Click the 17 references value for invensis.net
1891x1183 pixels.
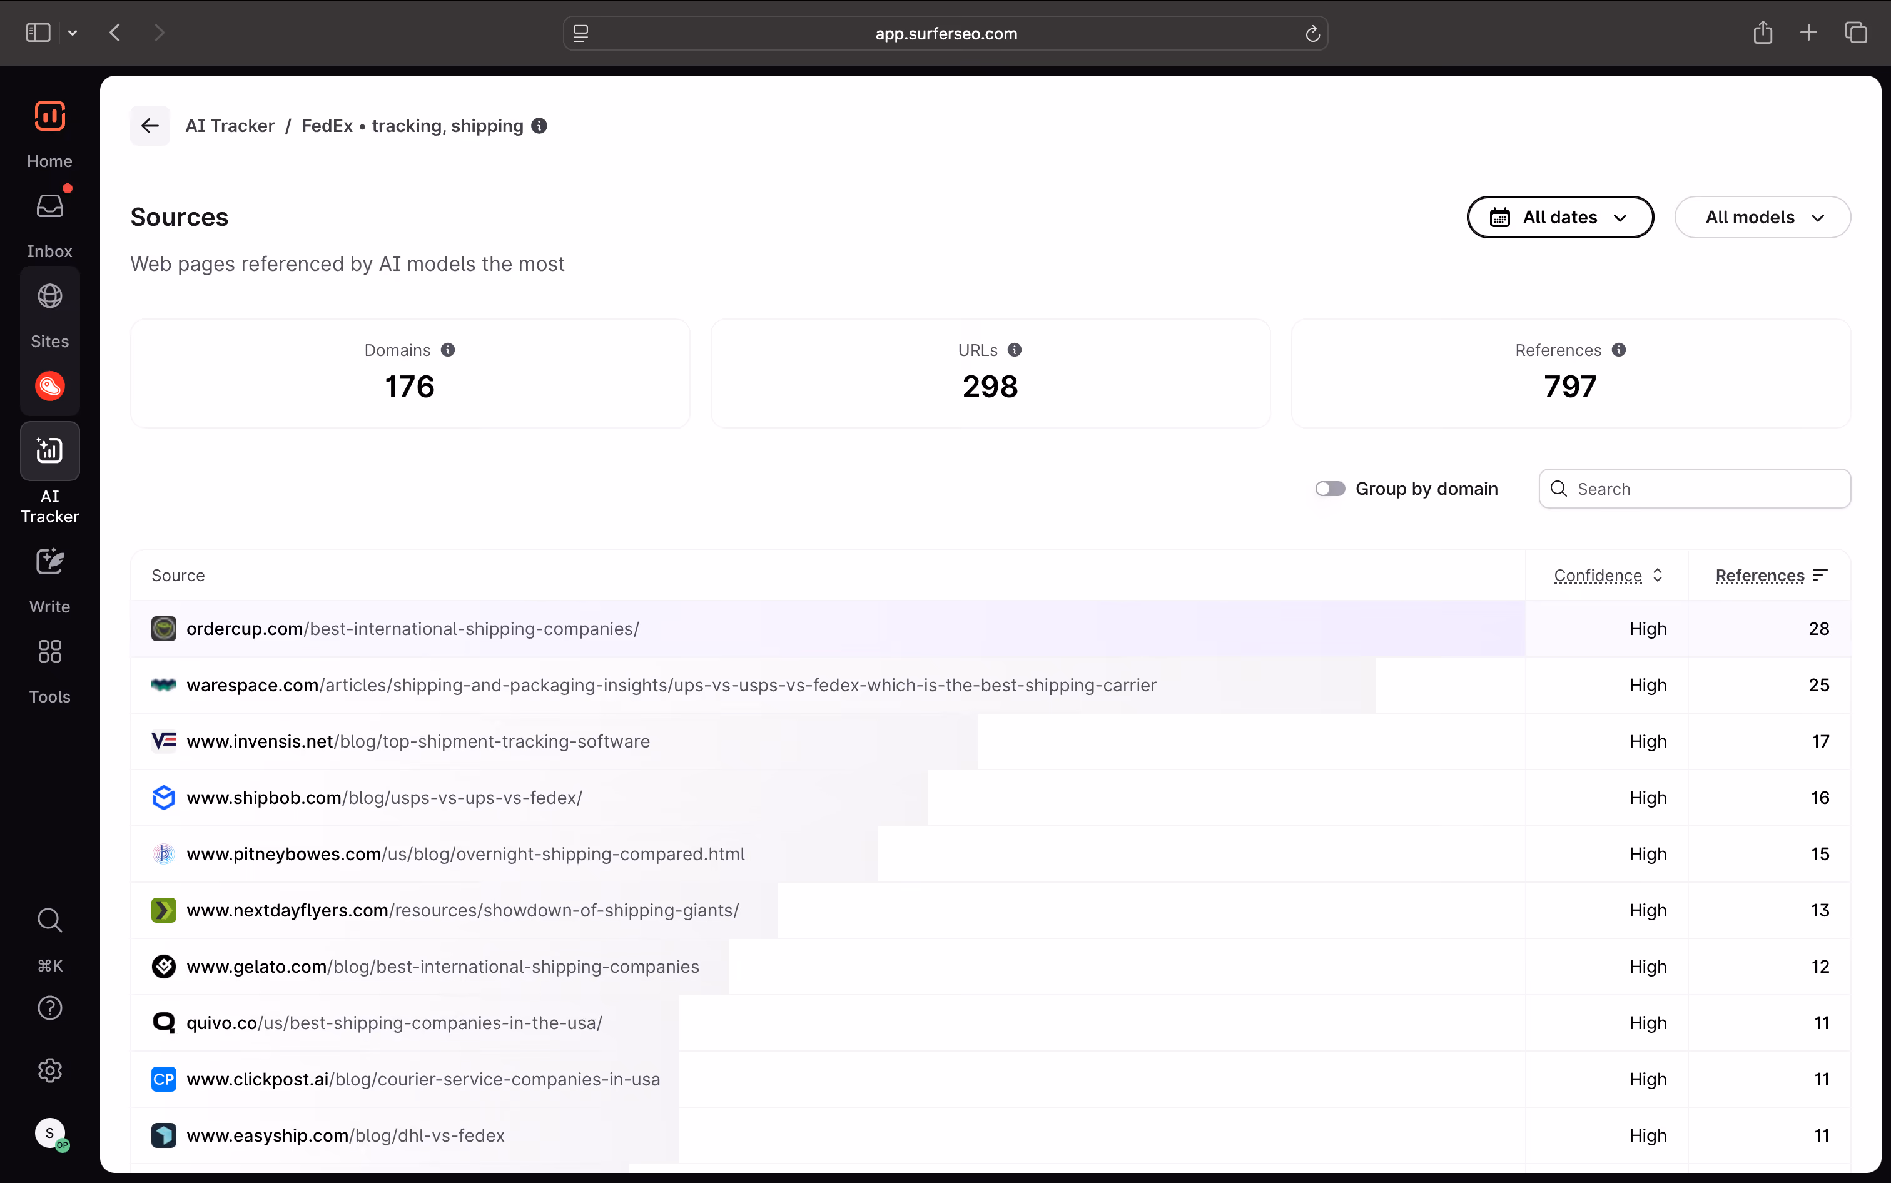1820,741
